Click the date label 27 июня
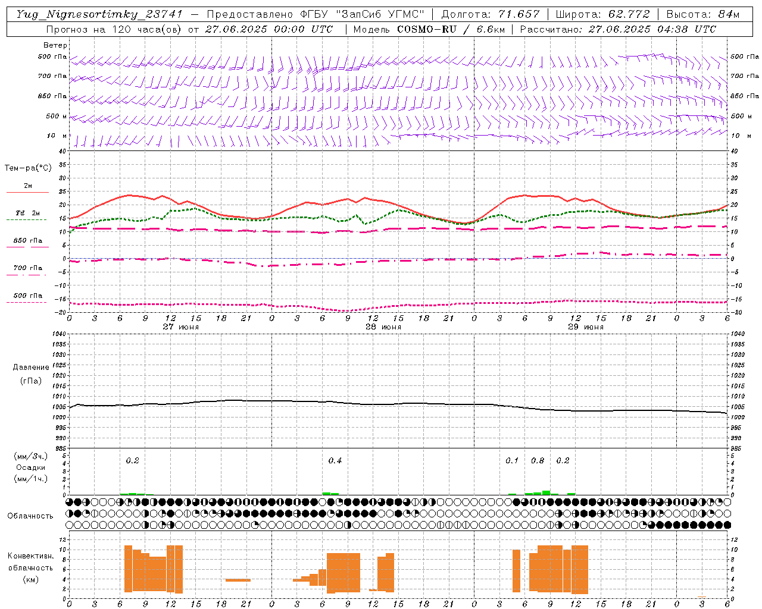 pyautogui.click(x=181, y=327)
